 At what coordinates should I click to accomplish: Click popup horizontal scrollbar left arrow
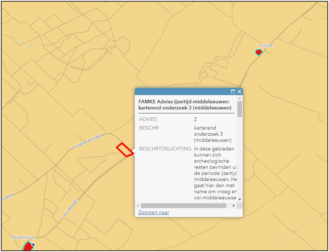click(138, 206)
